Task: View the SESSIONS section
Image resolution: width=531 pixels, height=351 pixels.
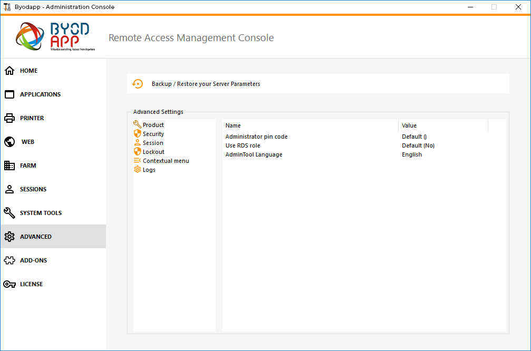Action: [53, 189]
